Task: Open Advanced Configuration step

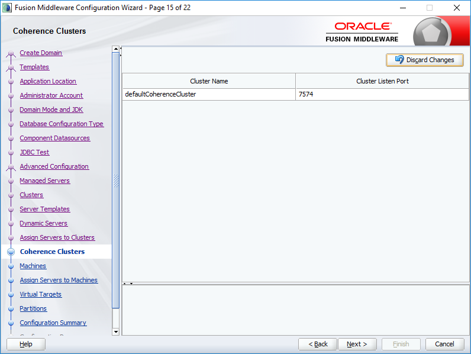Action: pos(54,166)
